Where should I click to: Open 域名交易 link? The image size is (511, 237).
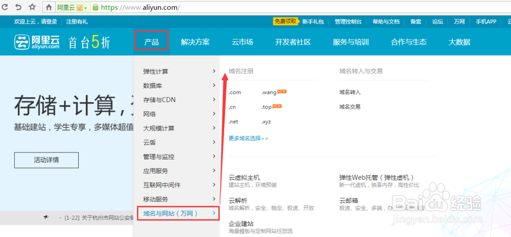[x=350, y=107]
